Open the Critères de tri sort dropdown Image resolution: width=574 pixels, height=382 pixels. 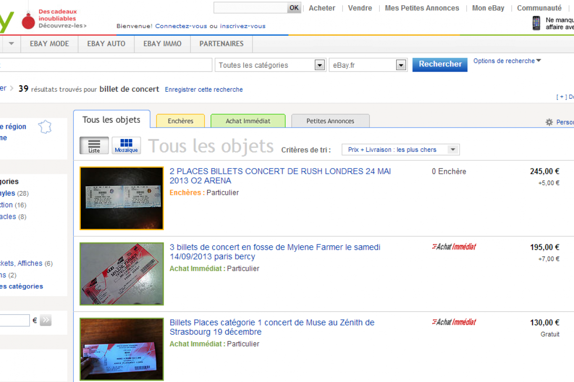coord(400,149)
